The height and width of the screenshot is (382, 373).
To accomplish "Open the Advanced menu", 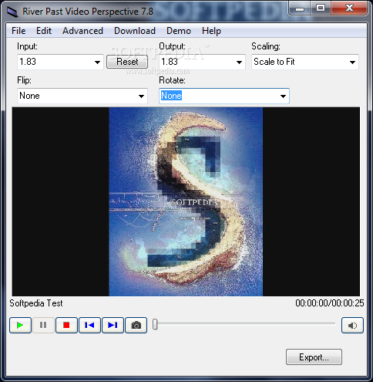I will [x=82, y=31].
